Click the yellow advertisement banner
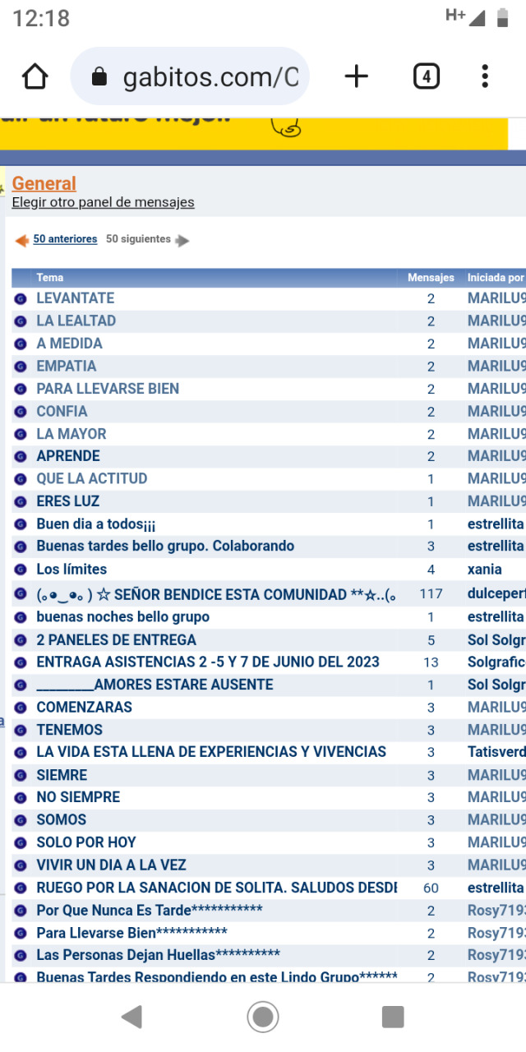 [254, 133]
